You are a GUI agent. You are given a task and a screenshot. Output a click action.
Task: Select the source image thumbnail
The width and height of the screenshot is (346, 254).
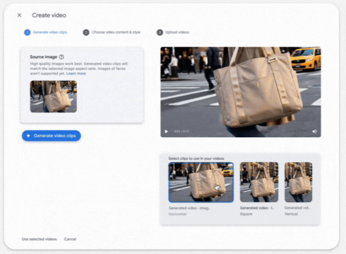[53, 97]
